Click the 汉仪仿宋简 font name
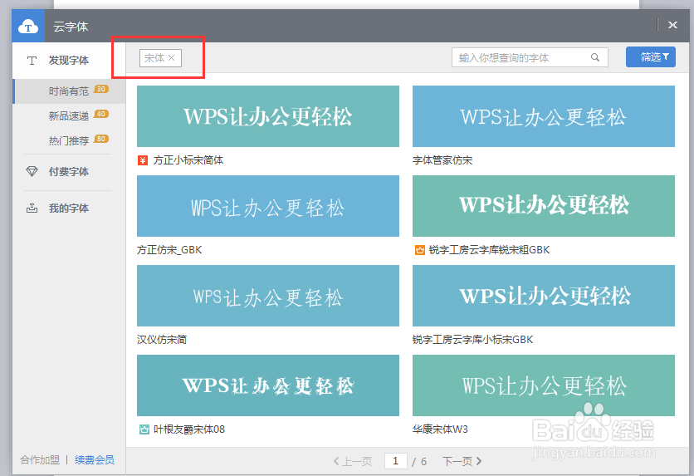The image size is (694, 476). click(162, 340)
